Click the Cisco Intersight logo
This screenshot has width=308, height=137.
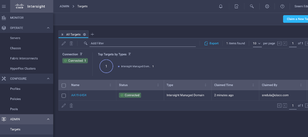click(x=30, y=6)
